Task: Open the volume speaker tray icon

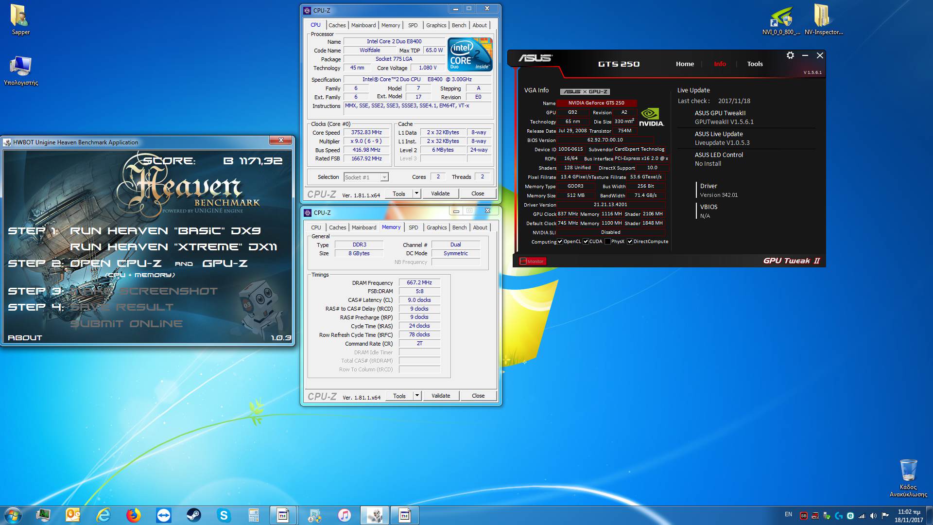Action: coord(873,516)
